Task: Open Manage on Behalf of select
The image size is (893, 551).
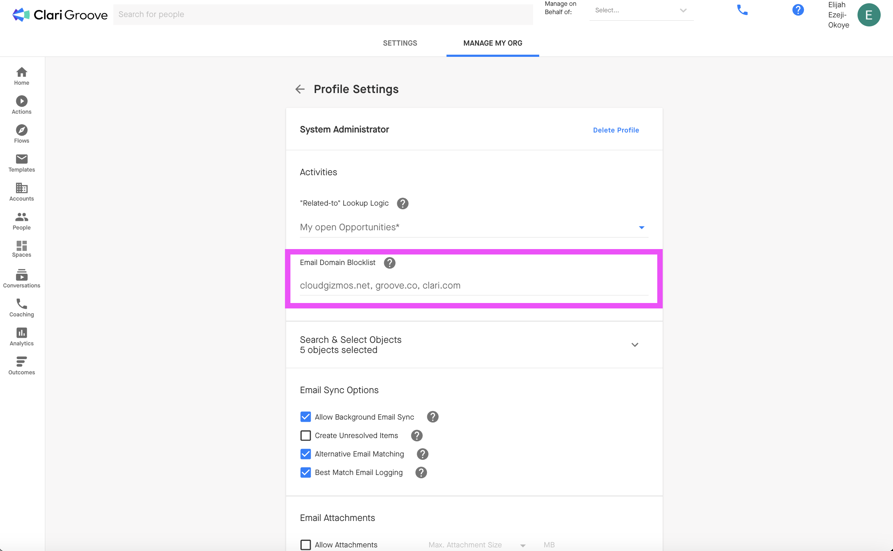Action: (x=641, y=10)
